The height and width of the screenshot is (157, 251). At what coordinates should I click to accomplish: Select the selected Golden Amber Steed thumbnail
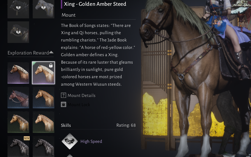click(43, 73)
